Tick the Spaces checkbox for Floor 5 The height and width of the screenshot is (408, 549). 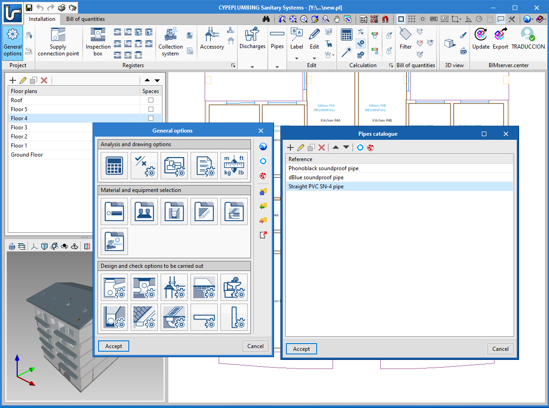pos(151,109)
